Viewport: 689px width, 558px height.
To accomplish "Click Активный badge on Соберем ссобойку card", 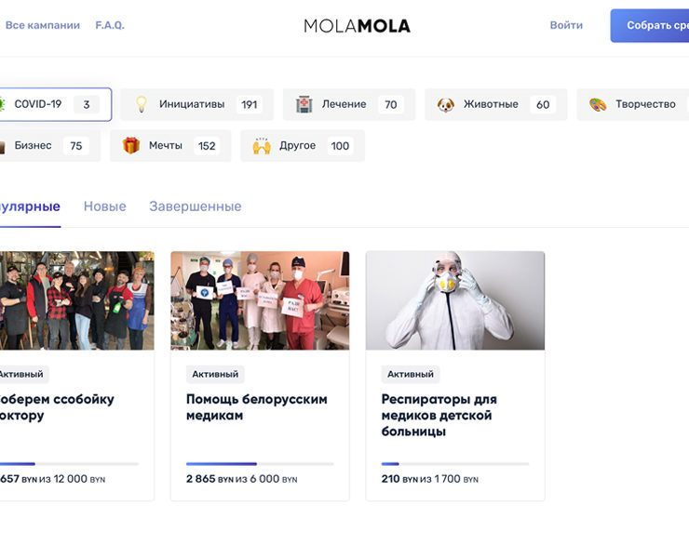I will point(22,374).
